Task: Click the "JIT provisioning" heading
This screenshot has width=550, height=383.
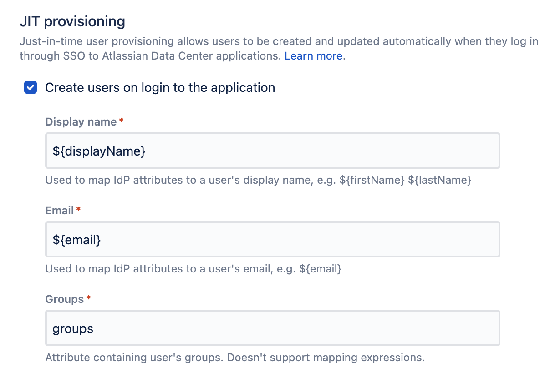Action: point(72,21)
